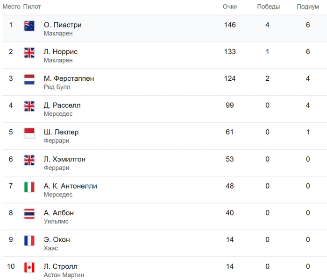
Task: Click the Italian flag beside Антонелли
Action: point(29,187)
